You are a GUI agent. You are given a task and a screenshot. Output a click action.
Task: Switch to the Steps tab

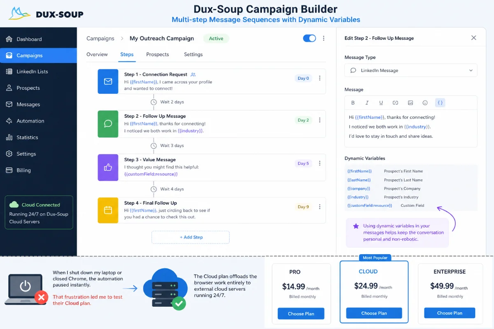(x=127, y=54)
